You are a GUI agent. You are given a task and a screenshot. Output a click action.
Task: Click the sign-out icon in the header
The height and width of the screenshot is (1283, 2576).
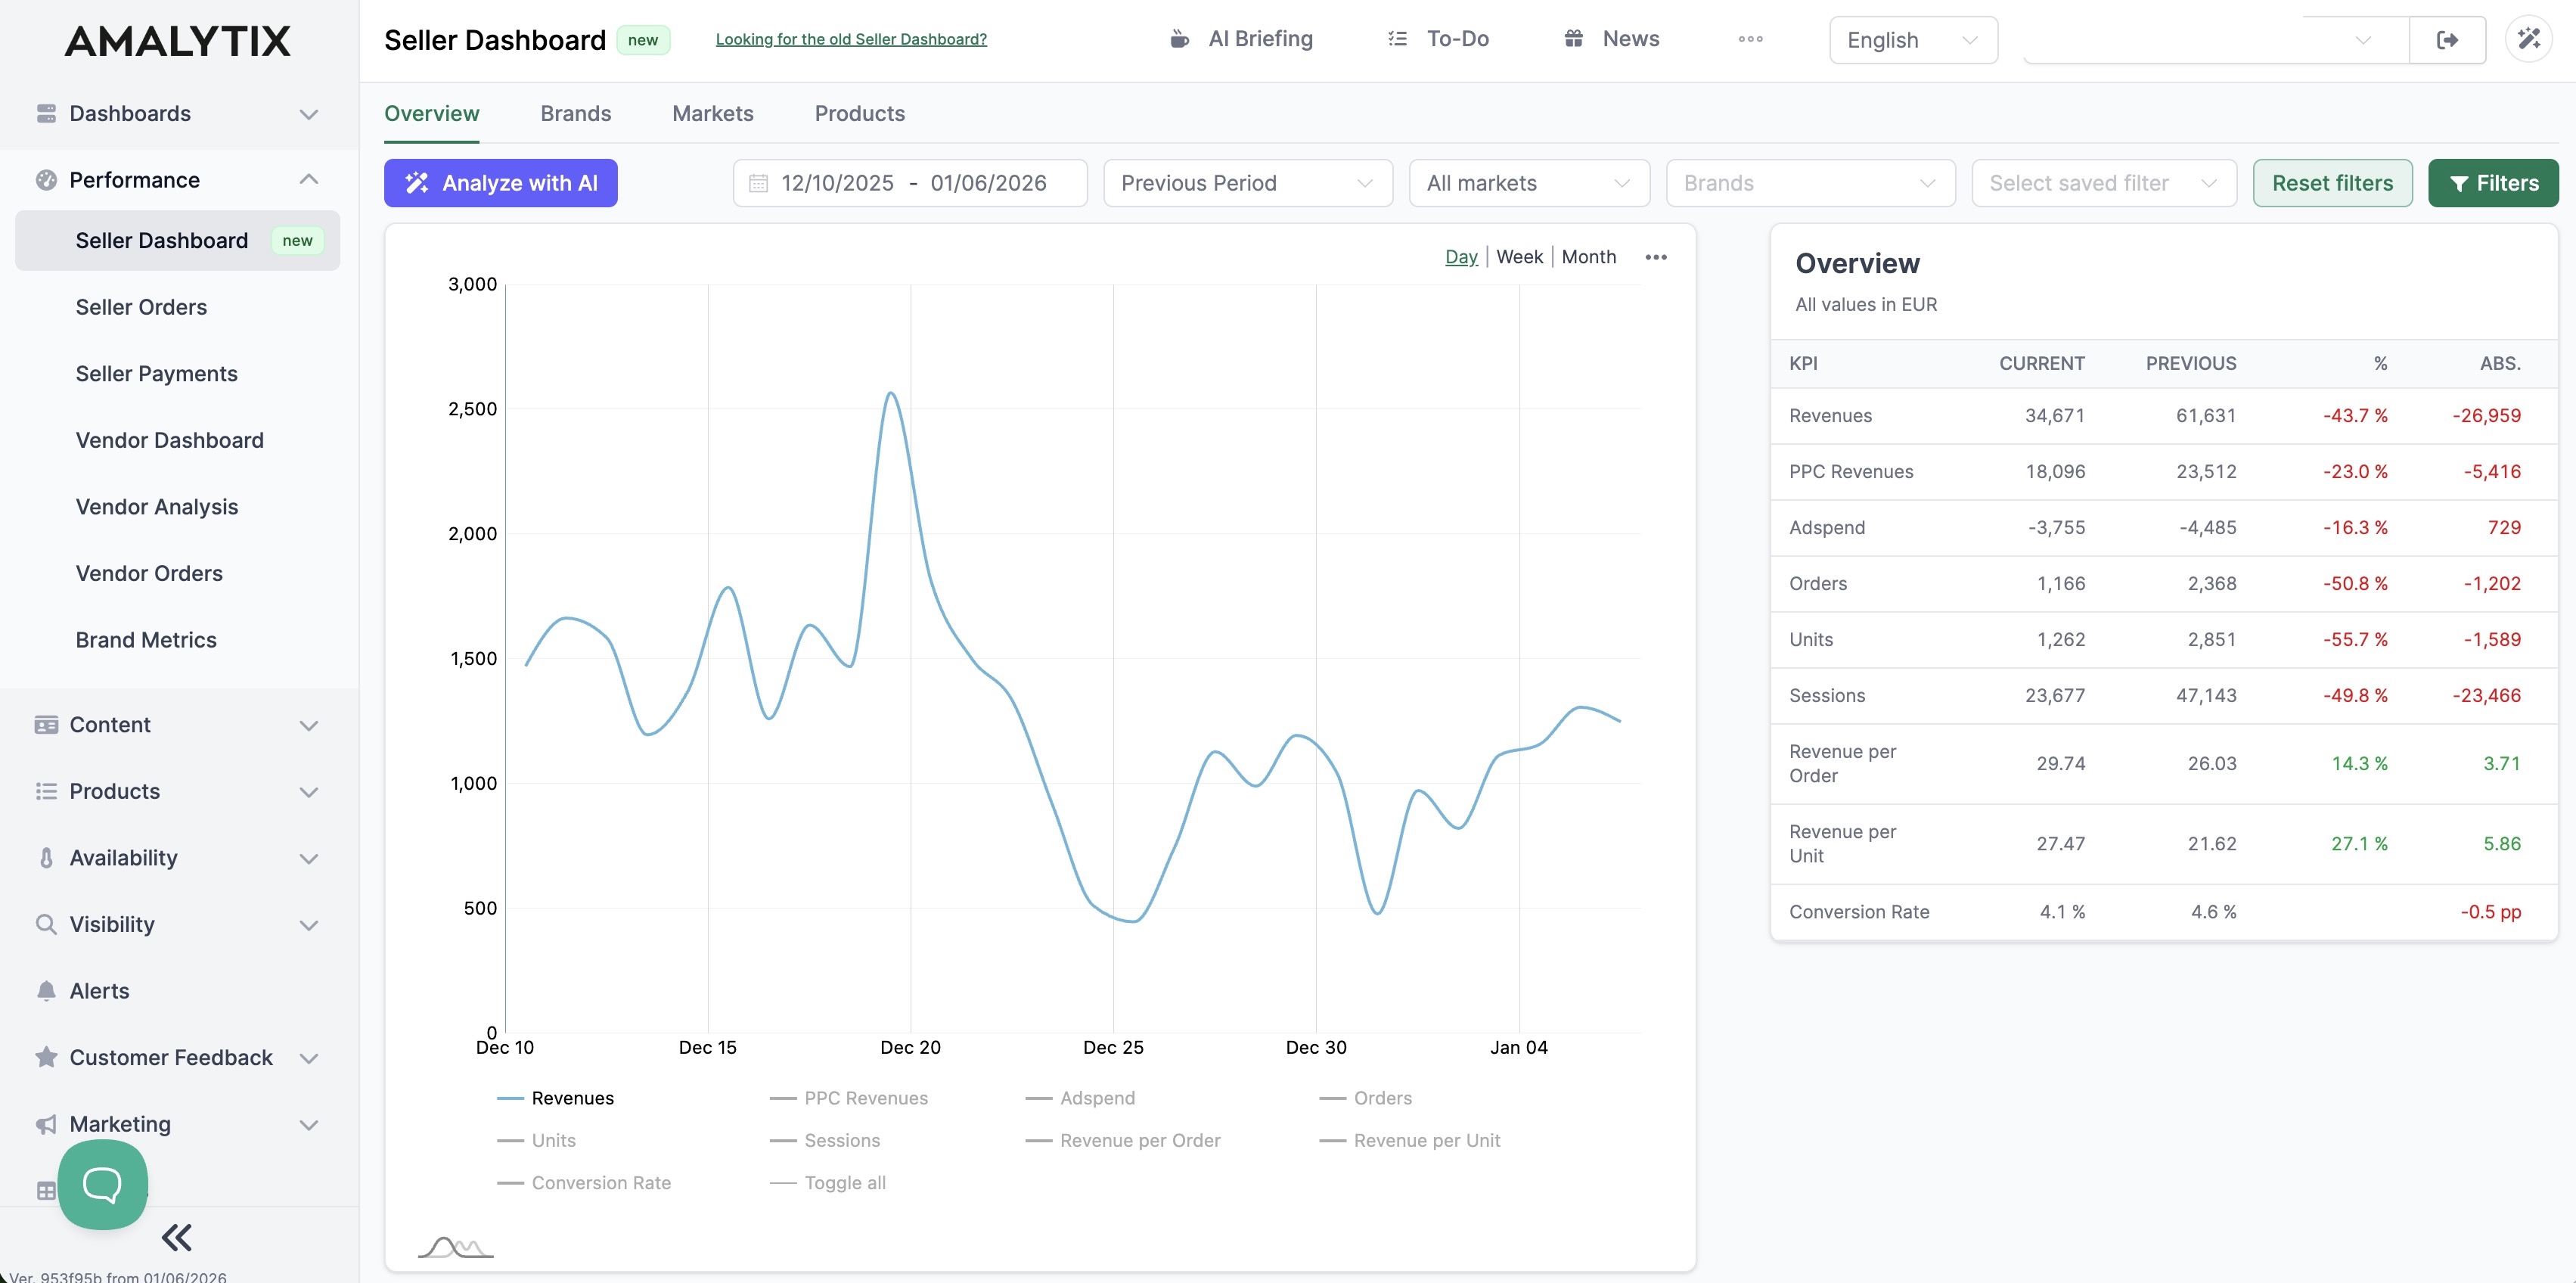pos(2447,39)
